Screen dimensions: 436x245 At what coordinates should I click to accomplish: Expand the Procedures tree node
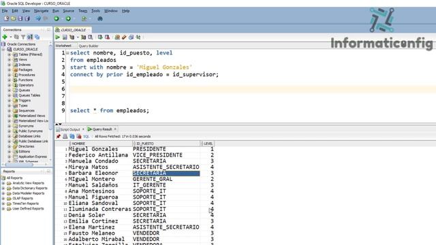[9, 75]
